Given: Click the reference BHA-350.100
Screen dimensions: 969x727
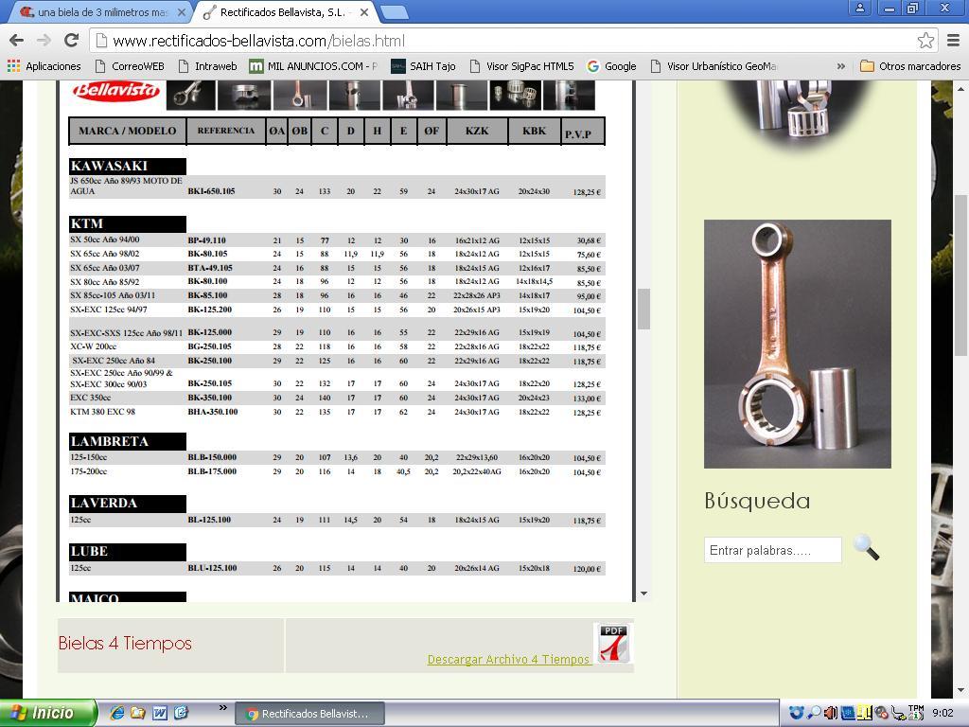Looking at the screenshot, I should 213,412.
